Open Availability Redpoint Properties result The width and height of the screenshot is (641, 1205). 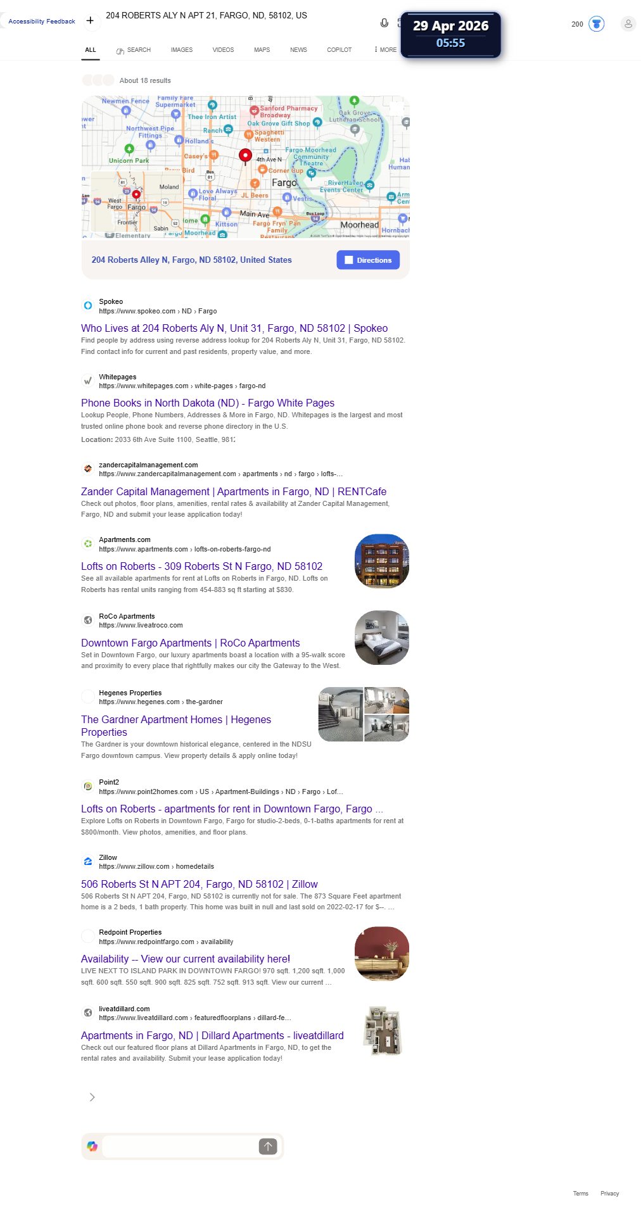click(x=186, y=959)
